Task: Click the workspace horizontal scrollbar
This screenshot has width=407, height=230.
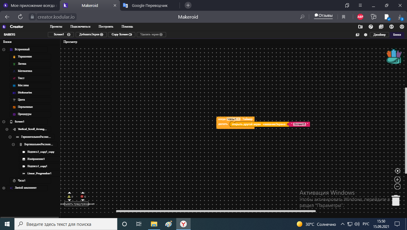Action: click(216, 211)
